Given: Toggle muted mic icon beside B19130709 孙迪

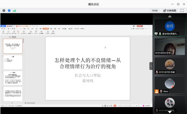Looking at the screenshot, I should pos(157,72).
